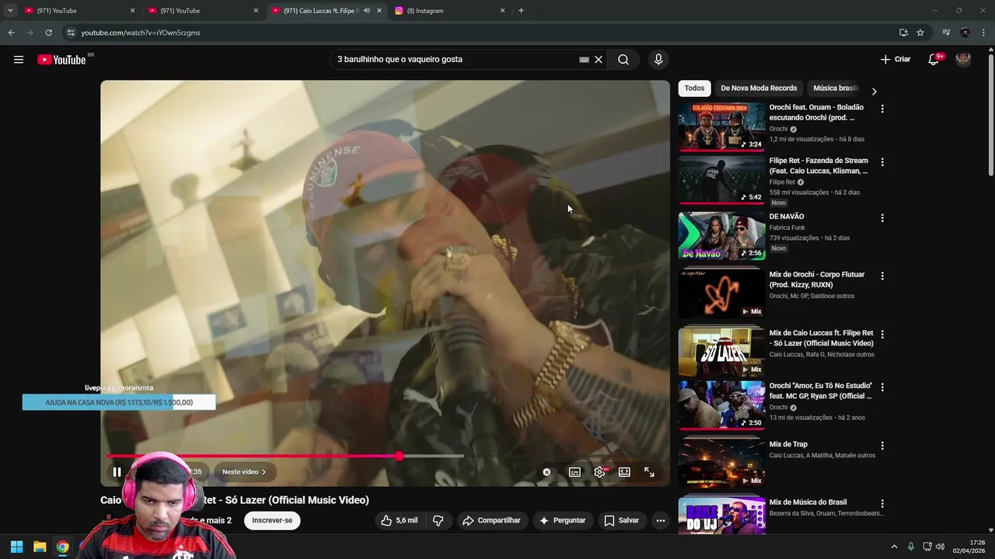Close the '(8) Instagram' tab
This screenshot has height=559, width=995.
[x=502, y=11]
